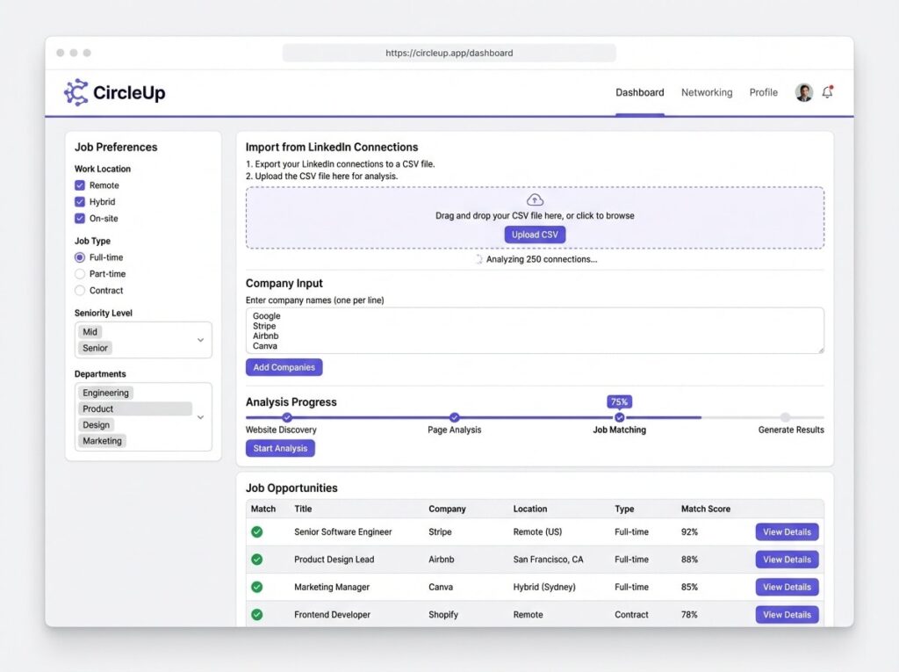Image resolution: width=899 pixels, height=672 pixels.
Task: Open the Departments dropdown chevron
Action: pos(200,417)
